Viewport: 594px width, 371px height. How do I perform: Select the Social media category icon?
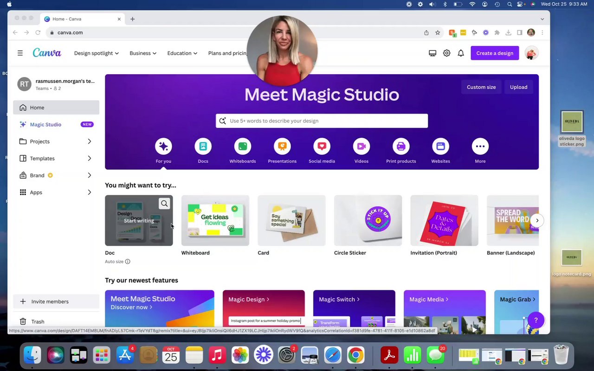322,146
